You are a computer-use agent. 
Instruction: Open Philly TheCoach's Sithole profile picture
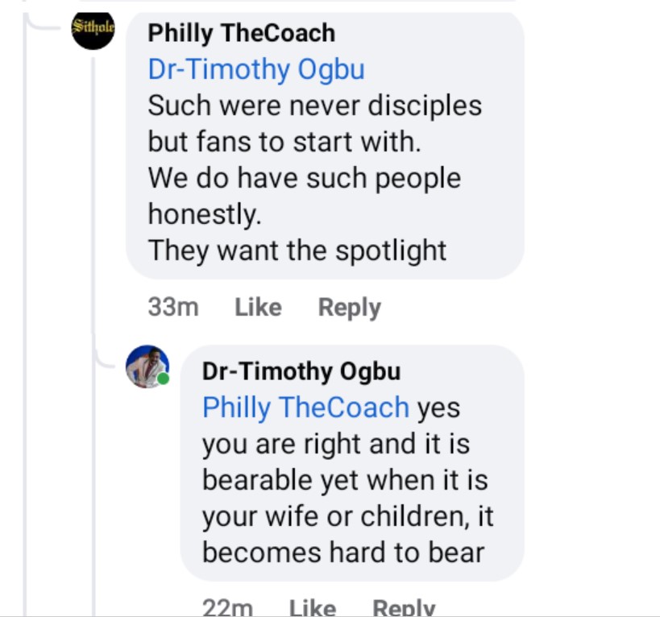93,28
